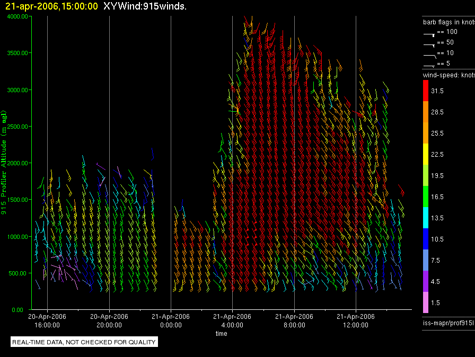Click the iss-mapr/prof915l source label
The image size is (475, 357).
(448, 323)
